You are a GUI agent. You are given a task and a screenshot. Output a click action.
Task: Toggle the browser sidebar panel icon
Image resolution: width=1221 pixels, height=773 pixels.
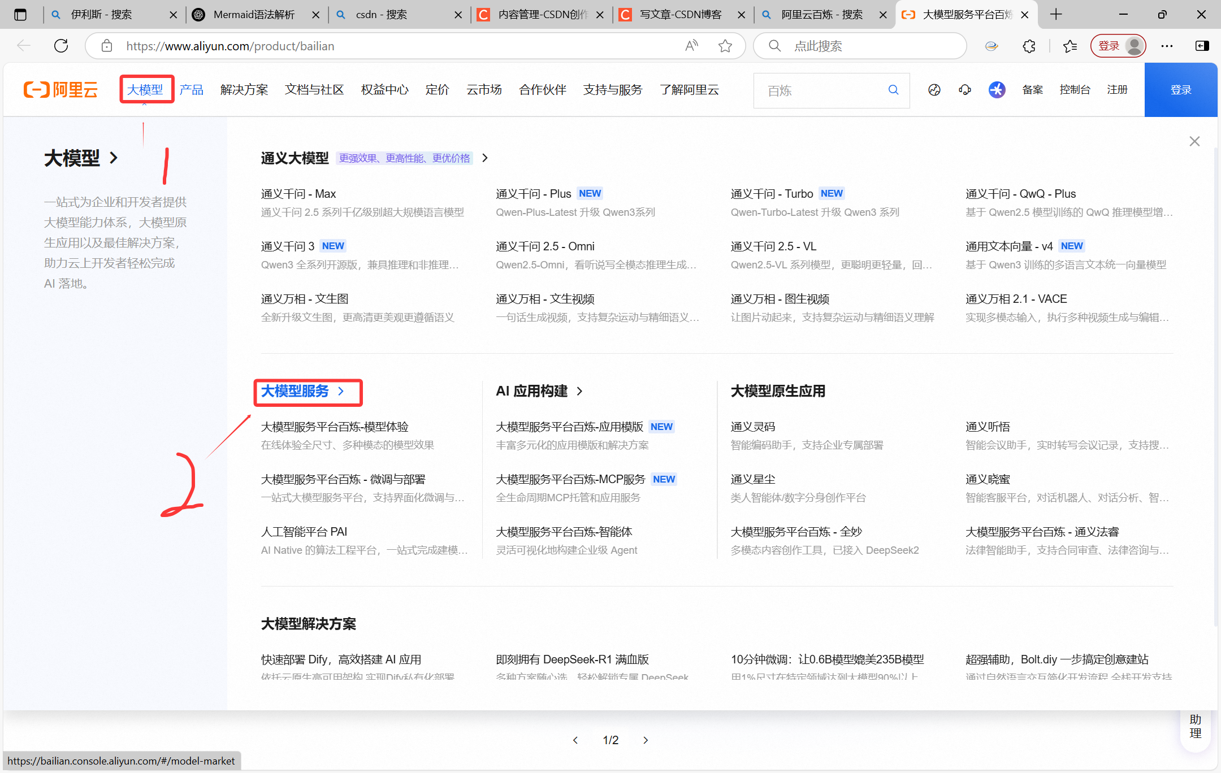click(x=1202, y=46)
